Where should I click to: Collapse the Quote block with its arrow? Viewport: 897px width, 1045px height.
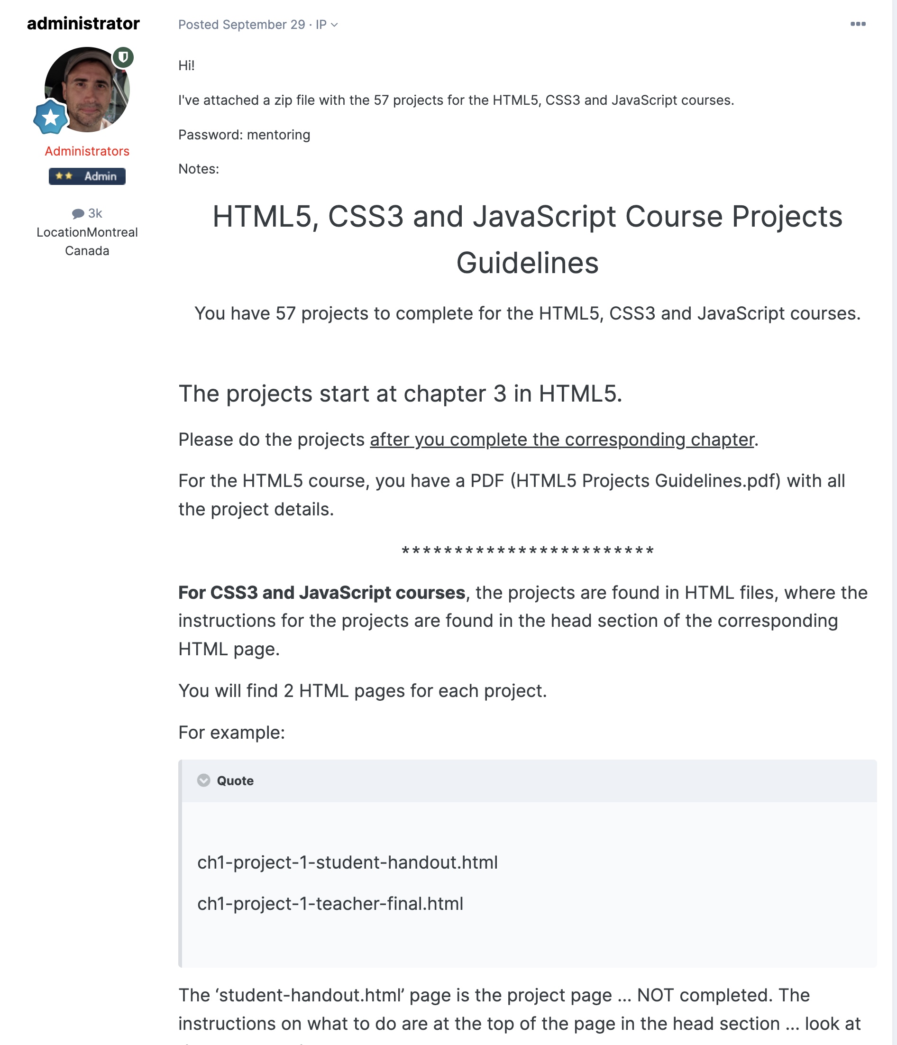coord(204,780)
